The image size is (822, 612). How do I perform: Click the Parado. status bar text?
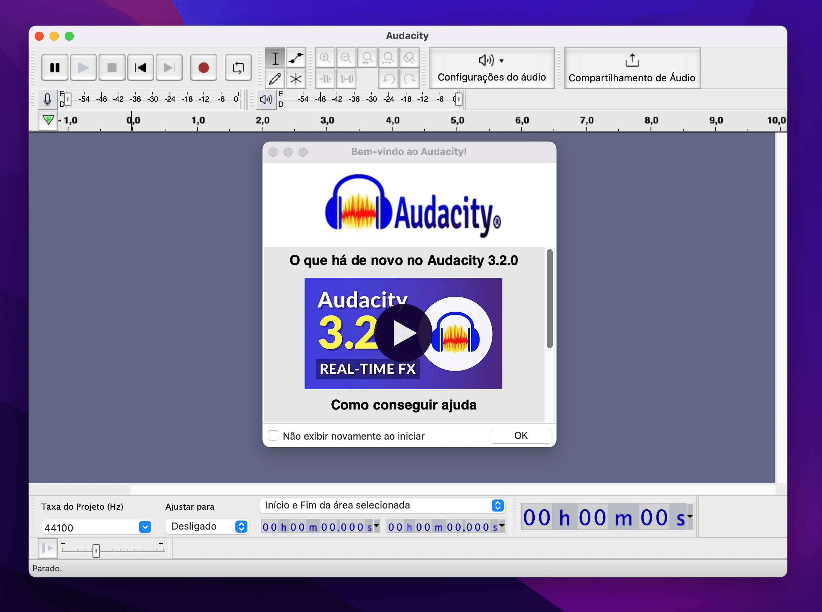point(47,568)
